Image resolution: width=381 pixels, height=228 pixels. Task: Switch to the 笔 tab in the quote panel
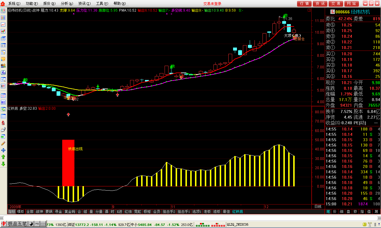click(328, 212)
